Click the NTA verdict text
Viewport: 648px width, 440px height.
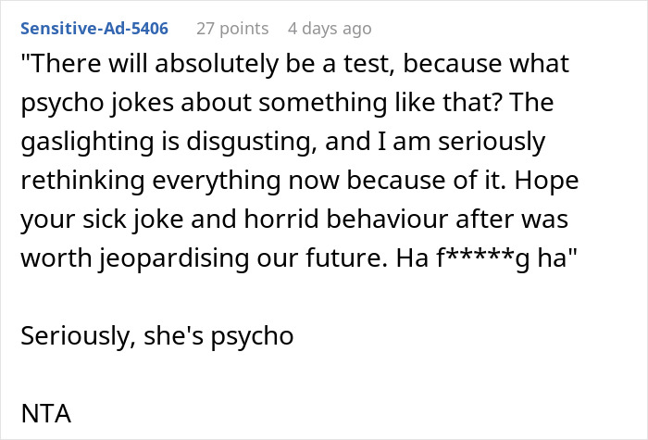(46, 413)
